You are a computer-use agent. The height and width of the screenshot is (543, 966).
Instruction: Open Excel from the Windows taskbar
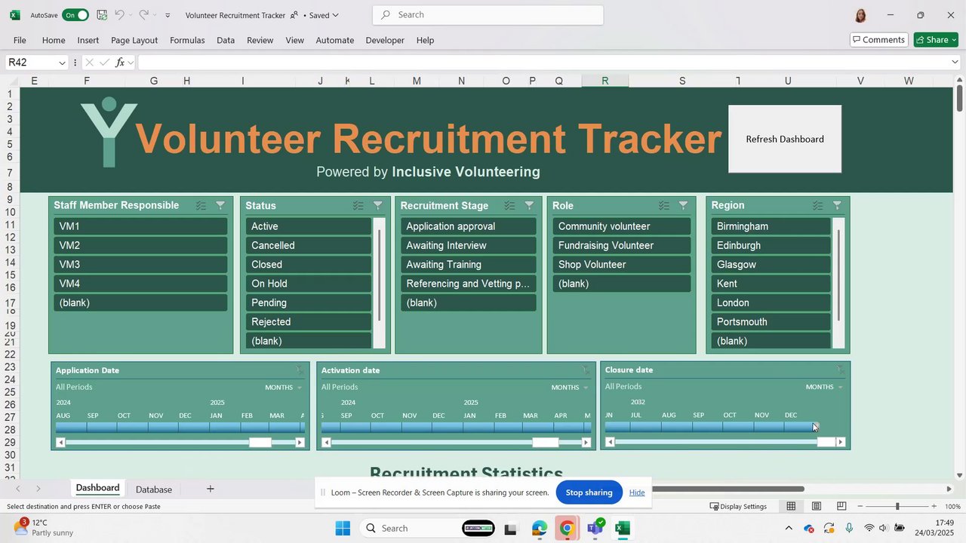tap(623, 528)
